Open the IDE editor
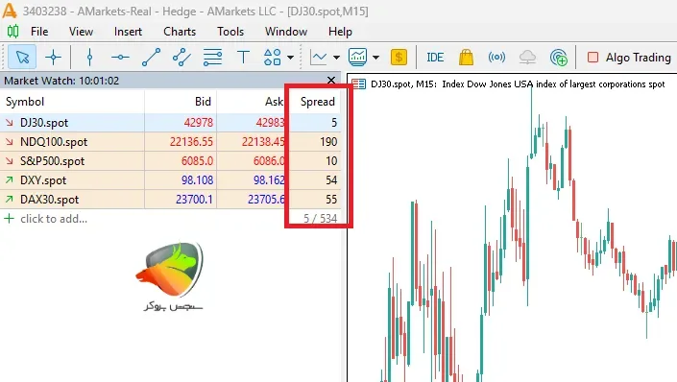 435,58
